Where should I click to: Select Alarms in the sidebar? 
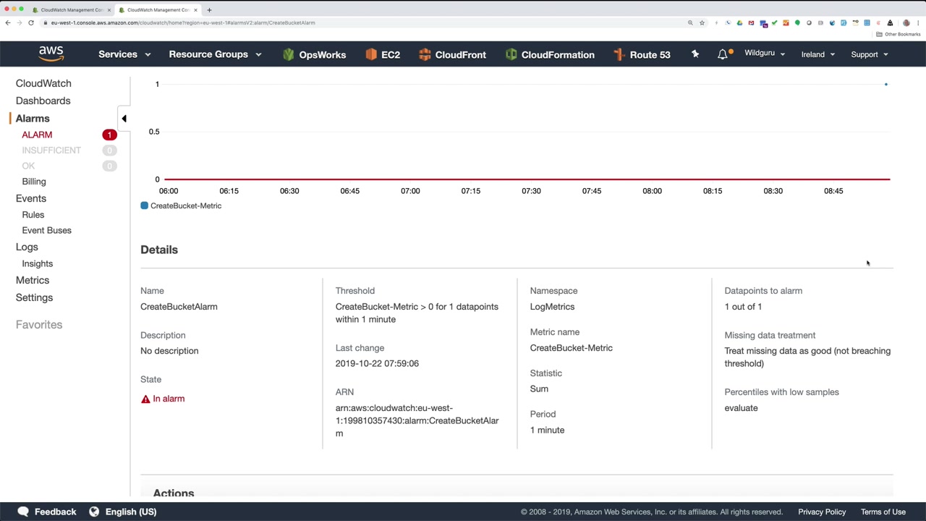[x=33, y=118]
